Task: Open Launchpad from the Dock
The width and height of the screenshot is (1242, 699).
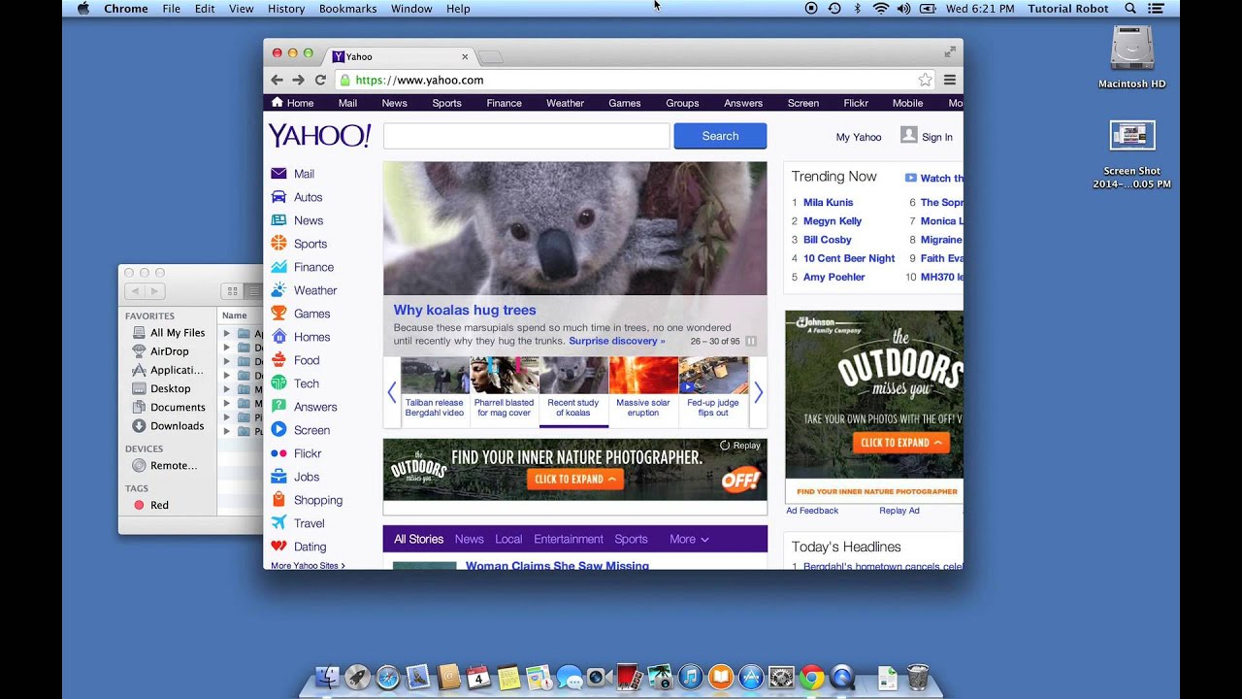Action: point(357,677)
